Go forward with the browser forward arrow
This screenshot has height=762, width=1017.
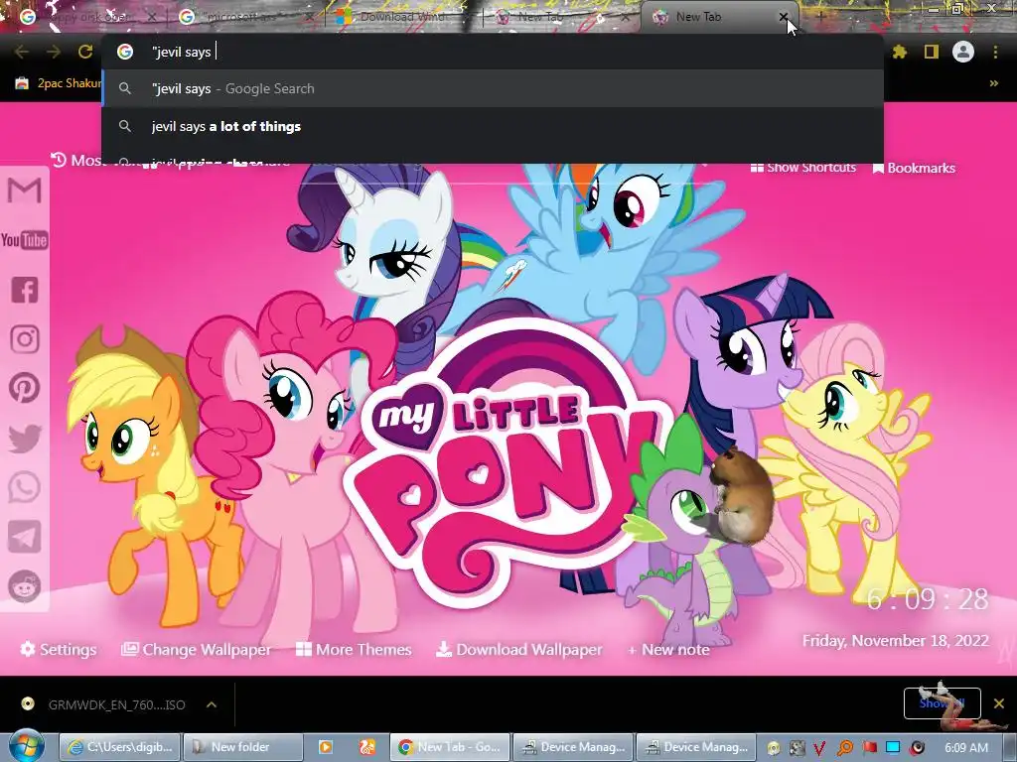pos(54,52)
